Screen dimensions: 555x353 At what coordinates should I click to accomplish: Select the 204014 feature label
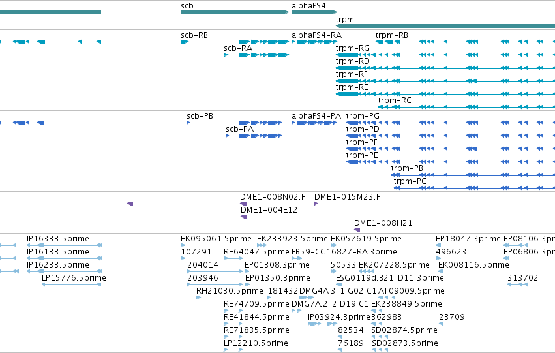click(x=203, y=265)
